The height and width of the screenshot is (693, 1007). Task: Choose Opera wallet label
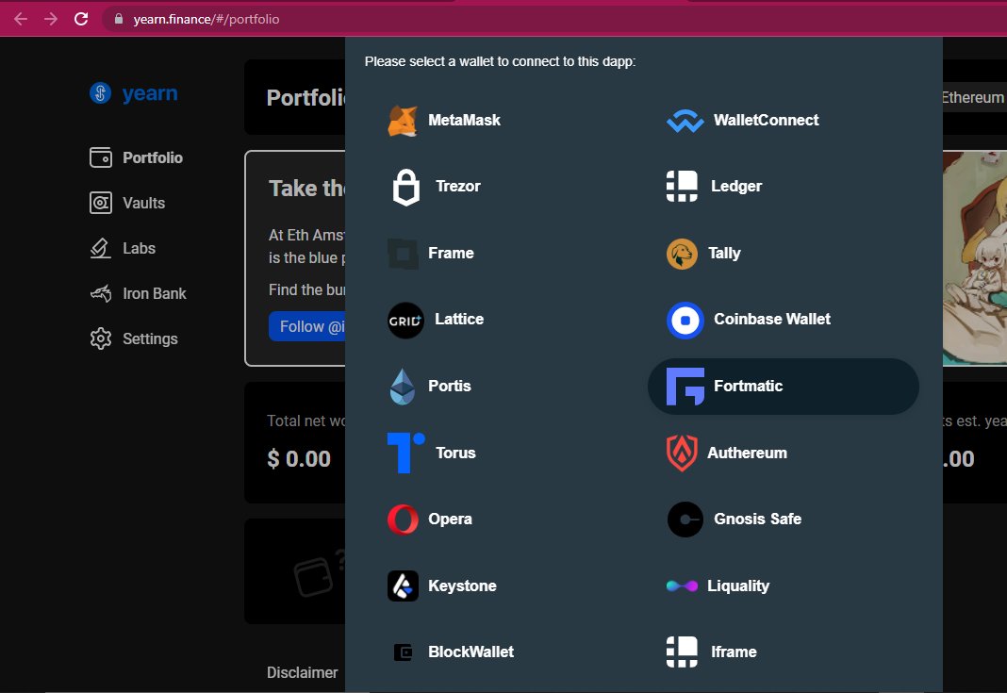coord(450,520)
